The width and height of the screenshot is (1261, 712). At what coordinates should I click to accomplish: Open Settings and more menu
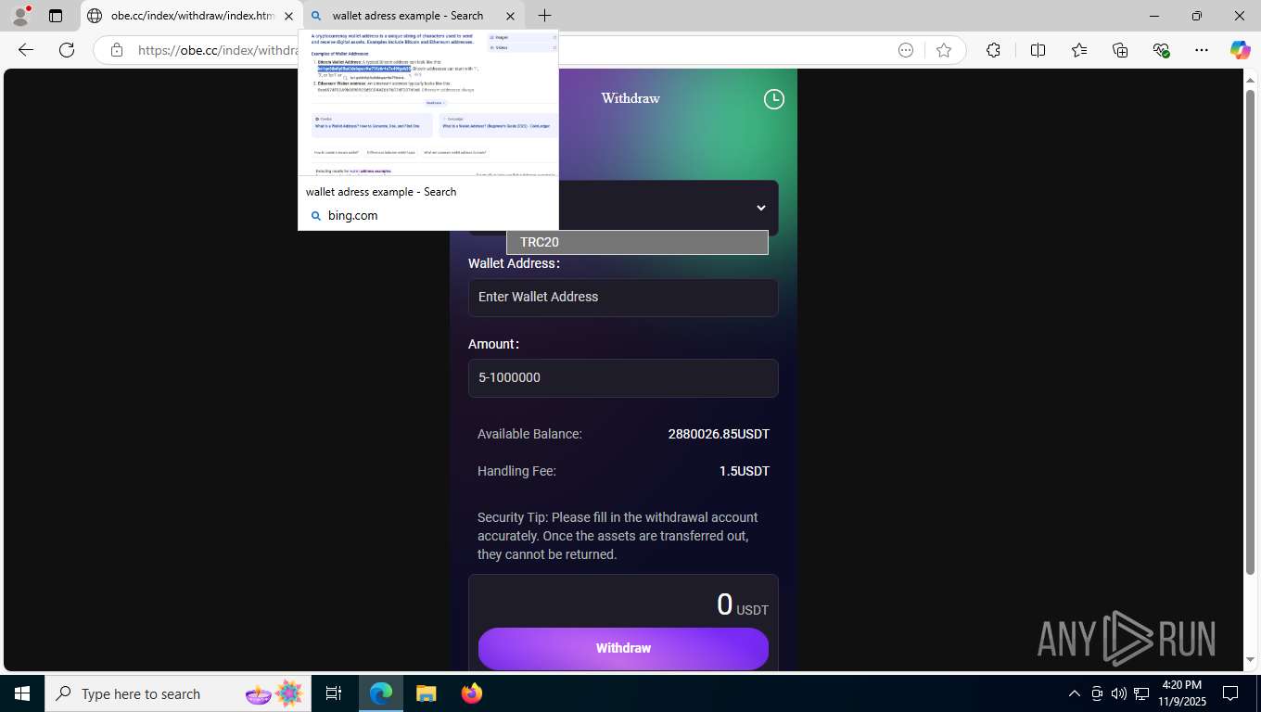click(x=1202, y=50)
